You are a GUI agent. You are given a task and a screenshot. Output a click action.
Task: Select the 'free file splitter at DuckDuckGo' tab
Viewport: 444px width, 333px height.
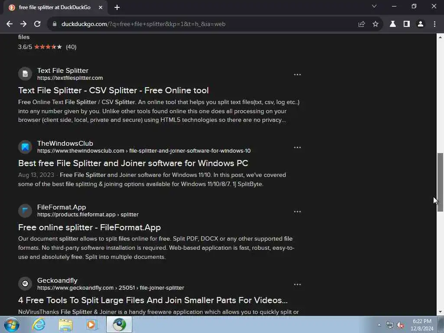pos(55,8)
